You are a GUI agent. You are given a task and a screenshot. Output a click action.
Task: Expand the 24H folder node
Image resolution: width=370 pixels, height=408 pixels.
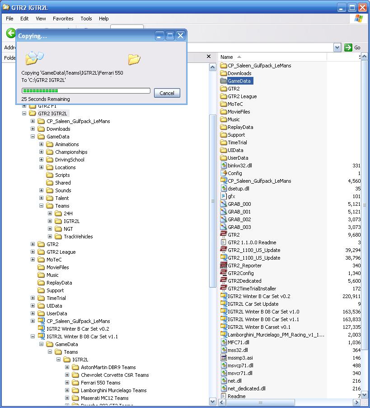pos(50,213)
